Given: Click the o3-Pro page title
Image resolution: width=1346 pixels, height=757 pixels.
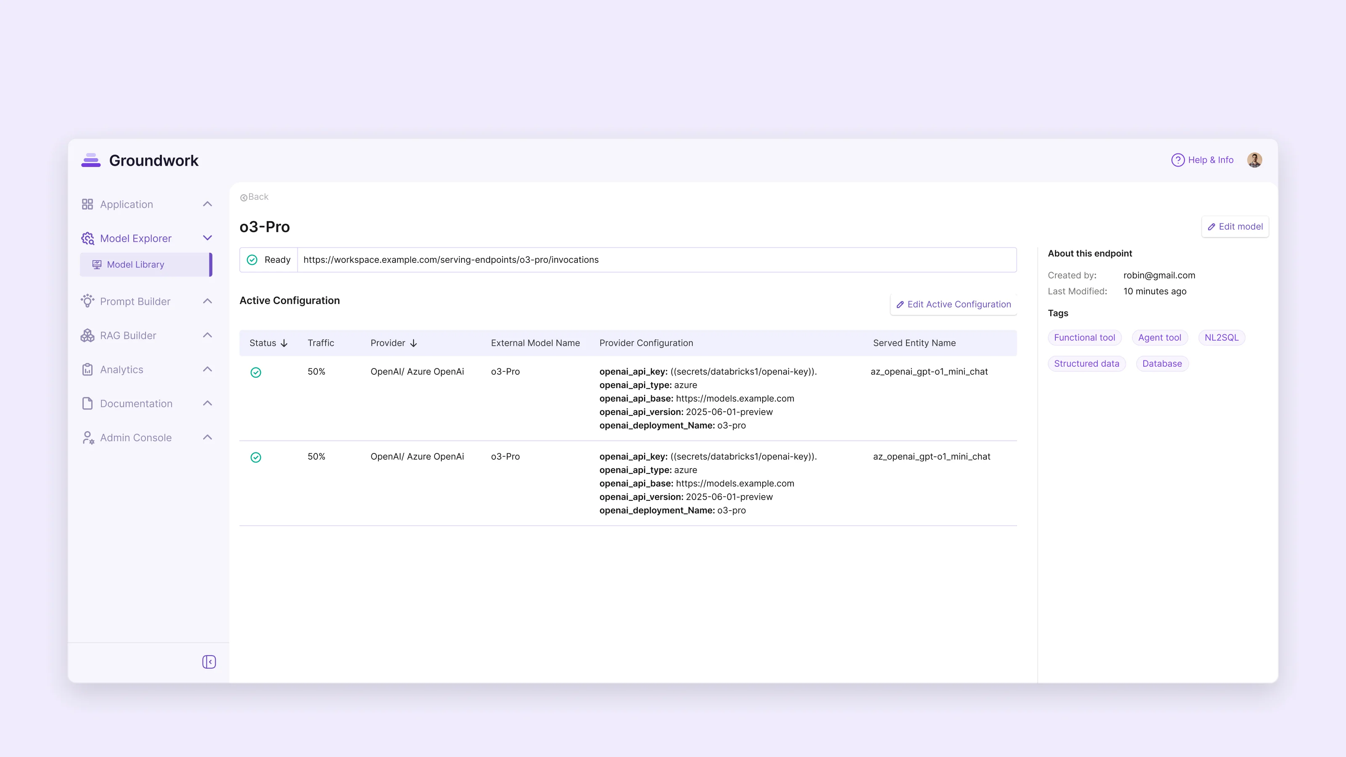Looking at the screenshot, I should point(265,227).
